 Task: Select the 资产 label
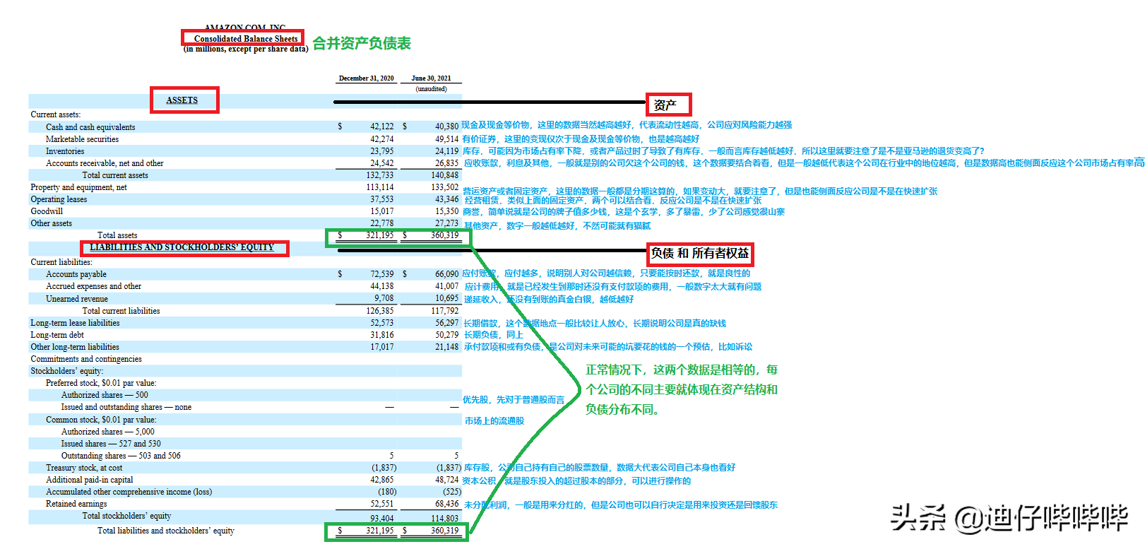pos(665,105)
